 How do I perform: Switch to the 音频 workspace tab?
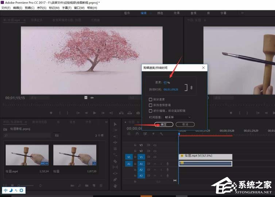[193, 13]
